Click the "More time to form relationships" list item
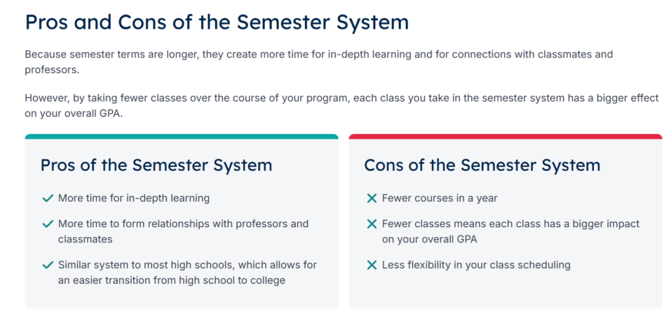Viewport: 671px width, 321px height. tap(183, 231)
